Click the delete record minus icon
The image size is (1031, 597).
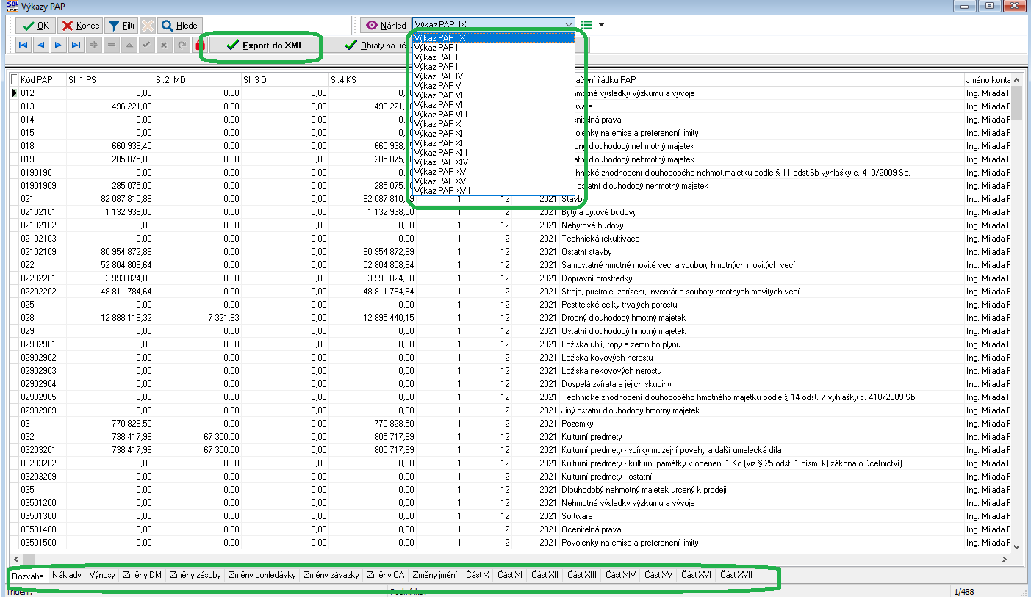click(111, 46)
